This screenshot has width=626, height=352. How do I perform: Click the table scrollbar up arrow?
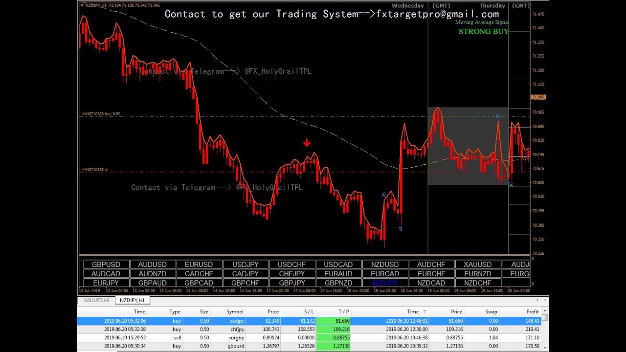(x=545, y=311)
